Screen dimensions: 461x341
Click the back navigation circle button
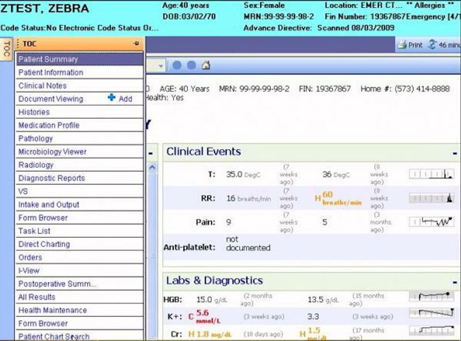[176, 65]
